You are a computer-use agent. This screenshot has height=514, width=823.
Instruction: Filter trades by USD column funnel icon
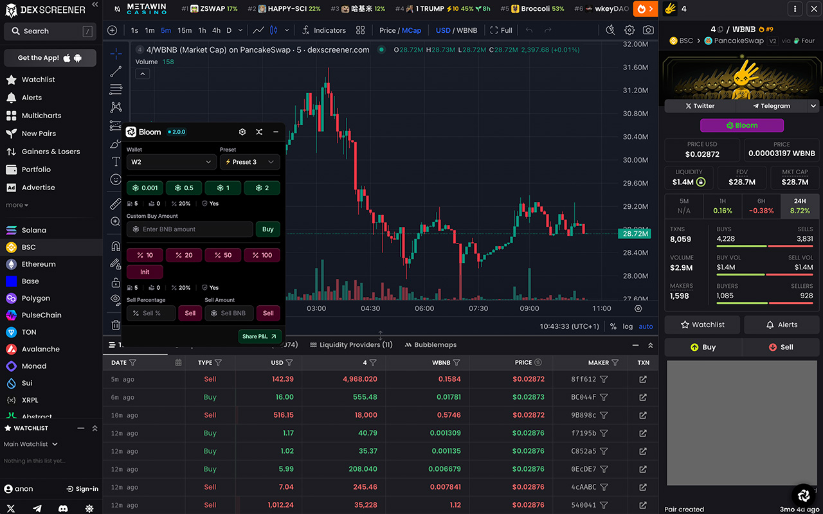289,362
